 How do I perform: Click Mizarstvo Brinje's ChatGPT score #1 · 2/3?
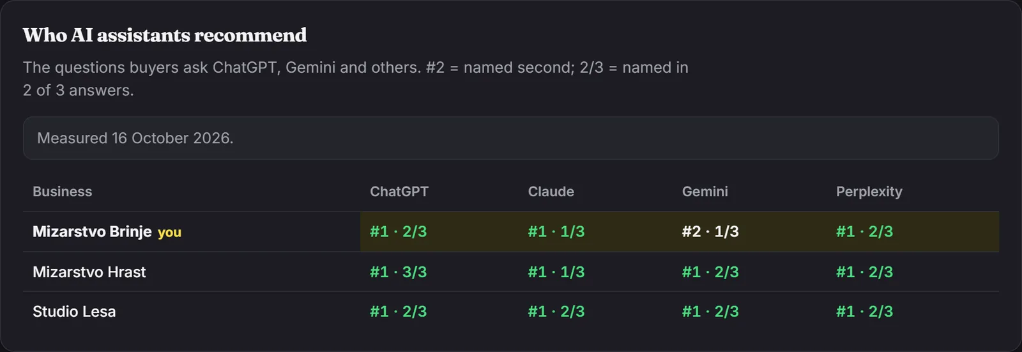coord(399,231)
